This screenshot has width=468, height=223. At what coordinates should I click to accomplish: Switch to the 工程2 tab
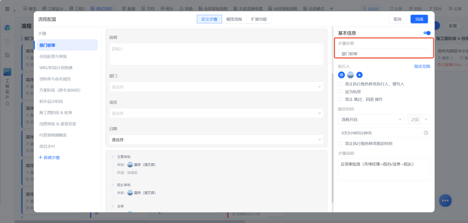coord(78,9)
